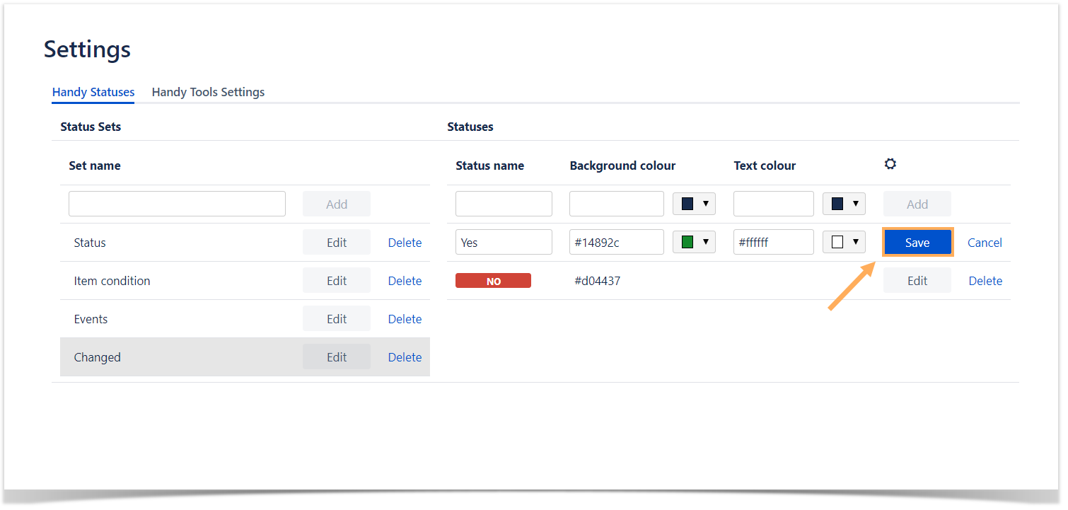This screenshot has height=510, width=1068.
Task: Focus the Yes status name field
Action: [x=504, y=243]
